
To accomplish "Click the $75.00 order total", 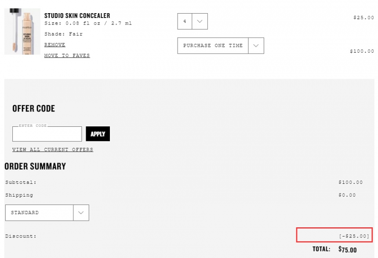I will pos(347,250).
